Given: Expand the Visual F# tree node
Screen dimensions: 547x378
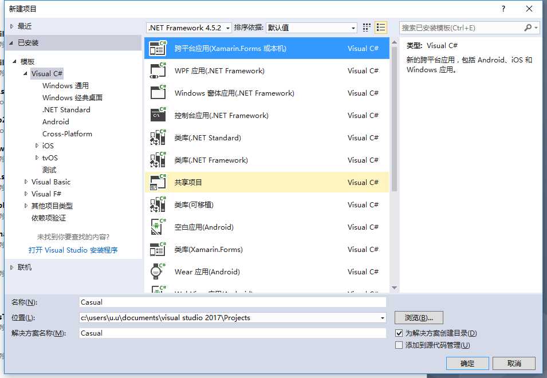Looking at the screenshot, I should (26, 194).
